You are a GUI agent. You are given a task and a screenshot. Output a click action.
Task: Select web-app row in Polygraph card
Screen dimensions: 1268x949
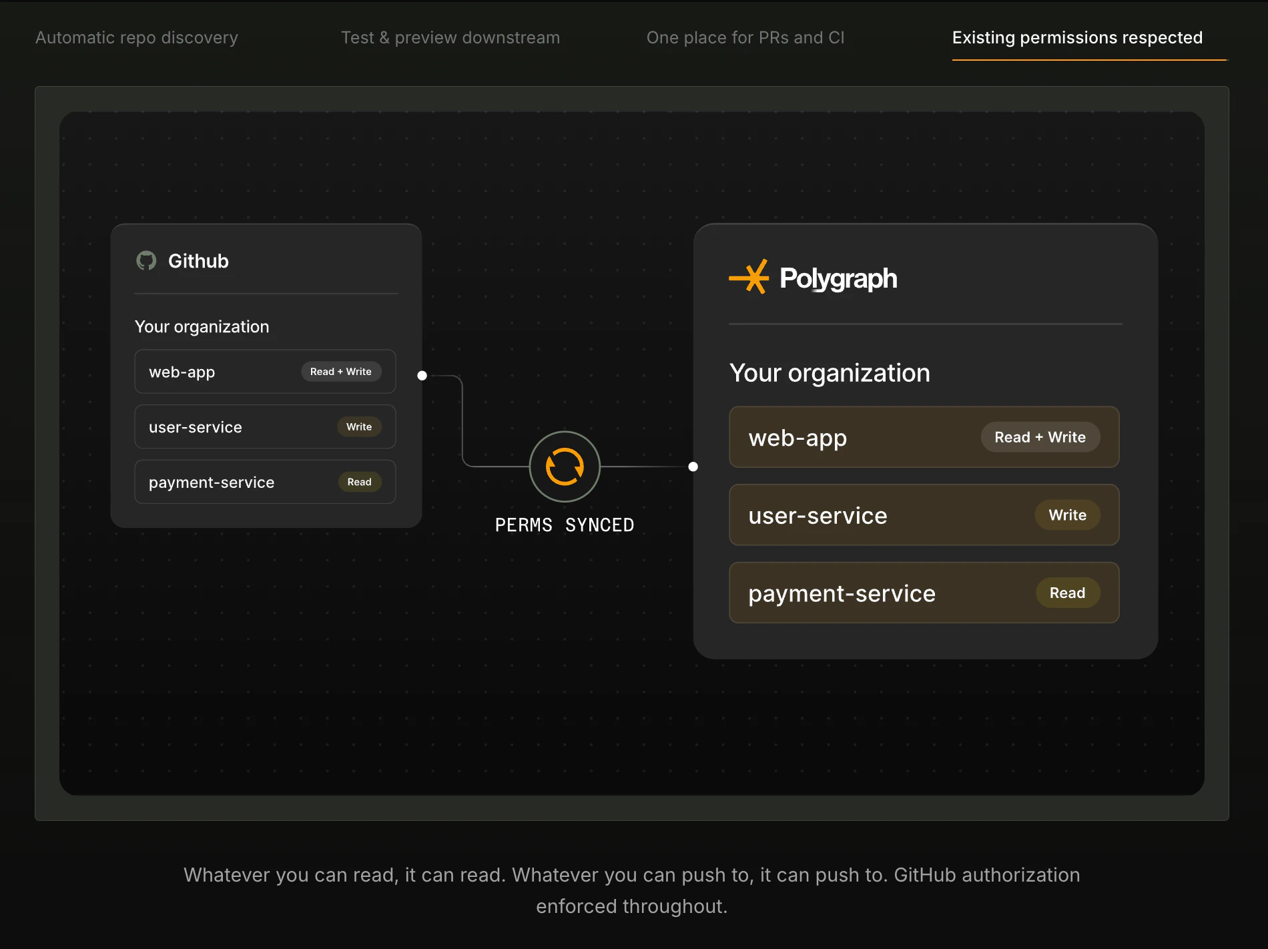click(924, 437)
